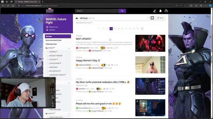Open EVENTS AND SALES board
The width and height of the screenshot is (213, 119).
(56, 117)
